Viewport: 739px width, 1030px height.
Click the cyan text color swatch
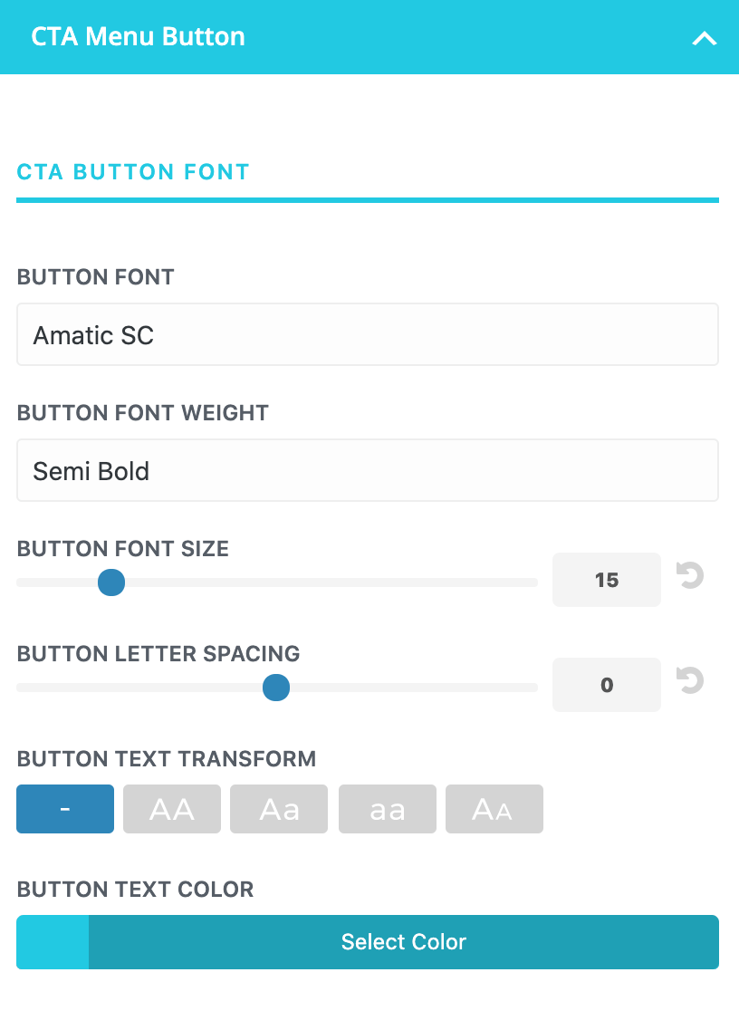[x=53, y=942]
